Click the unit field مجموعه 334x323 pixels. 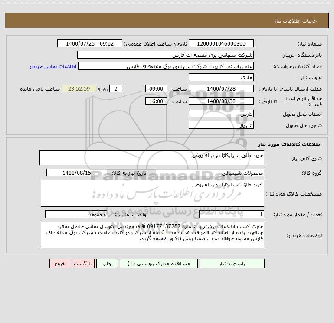tap(76, 214)
